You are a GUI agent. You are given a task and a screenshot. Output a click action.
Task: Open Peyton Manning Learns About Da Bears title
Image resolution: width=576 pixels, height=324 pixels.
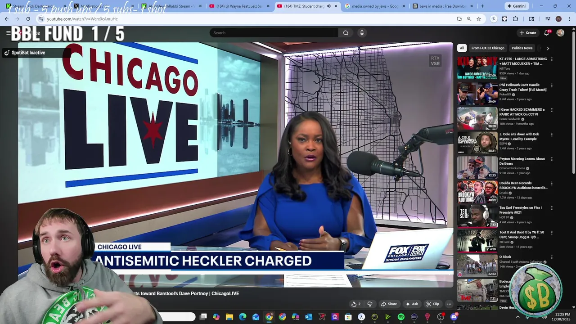[522, 161]
